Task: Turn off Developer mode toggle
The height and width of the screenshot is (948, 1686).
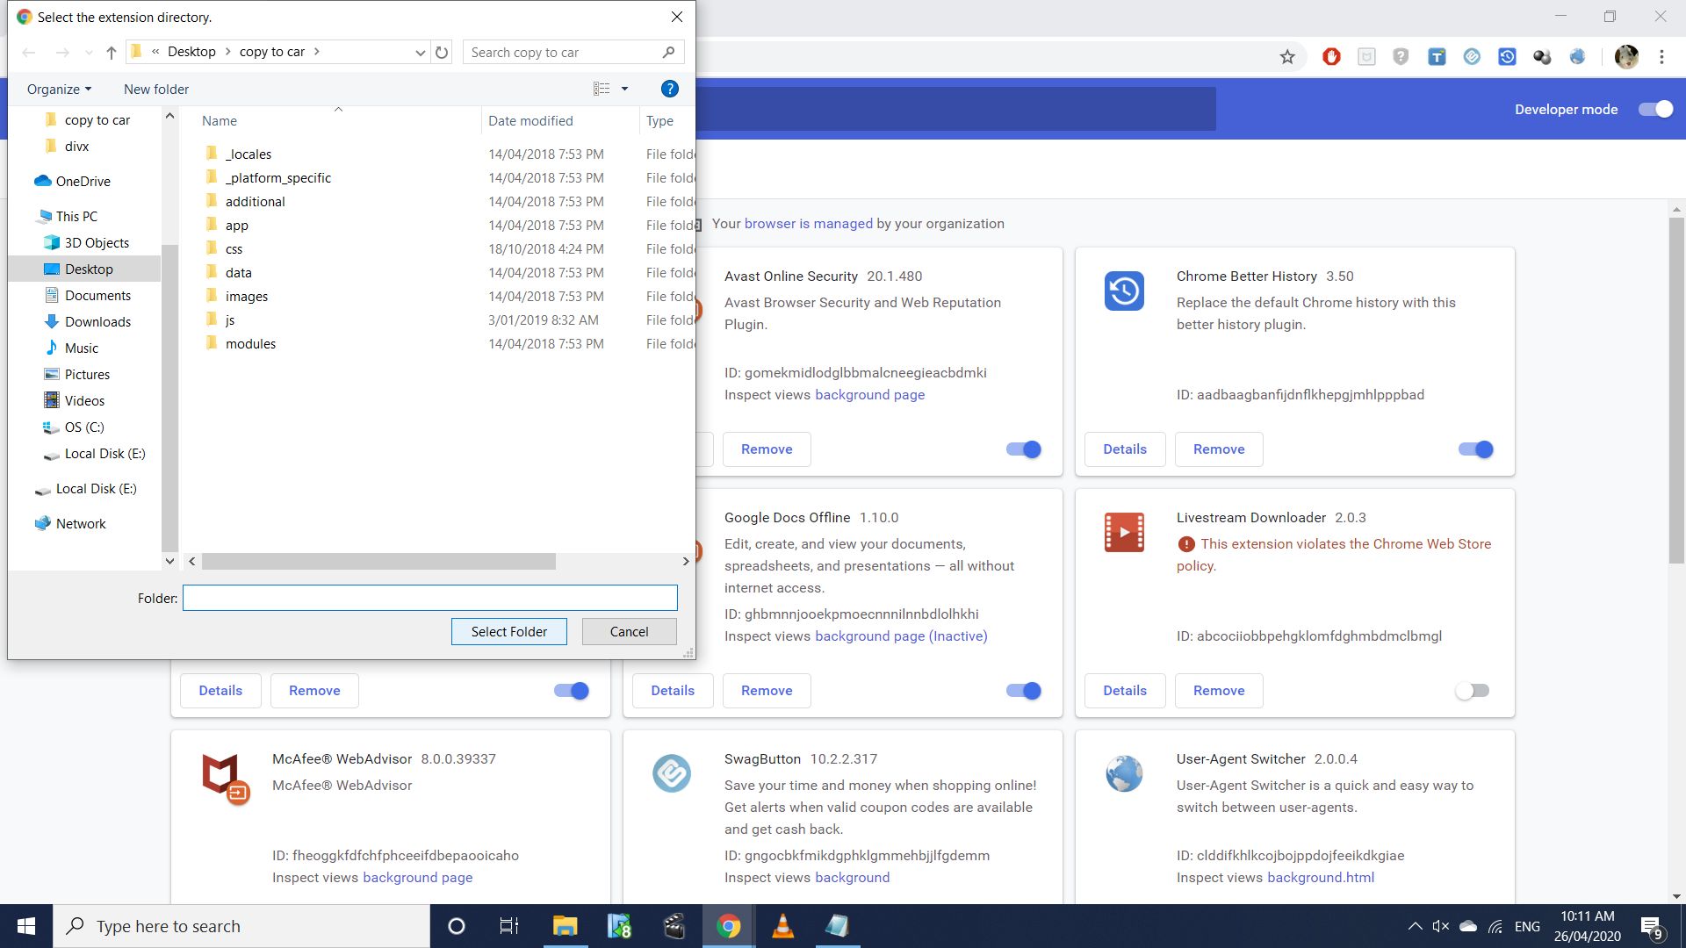Action: click(1655, 110)
